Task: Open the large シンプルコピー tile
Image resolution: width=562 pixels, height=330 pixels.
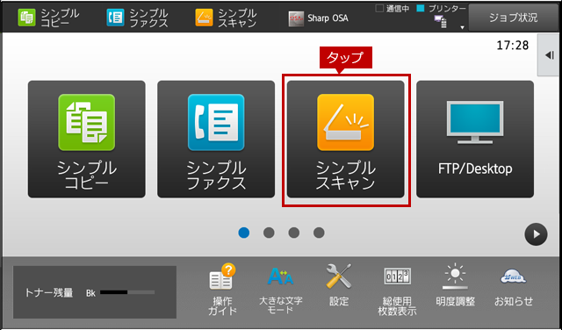Action: tap(87, 139)
